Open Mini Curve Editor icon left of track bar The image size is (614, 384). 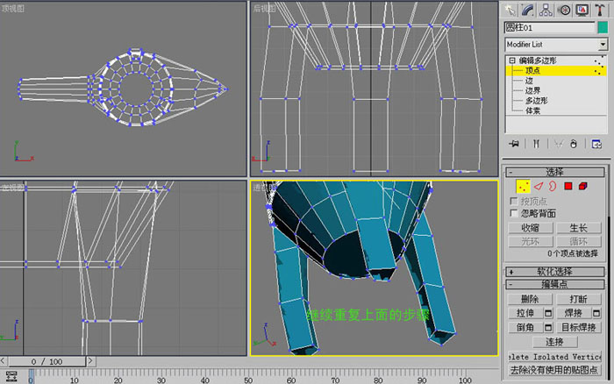[x=11, y=377]
